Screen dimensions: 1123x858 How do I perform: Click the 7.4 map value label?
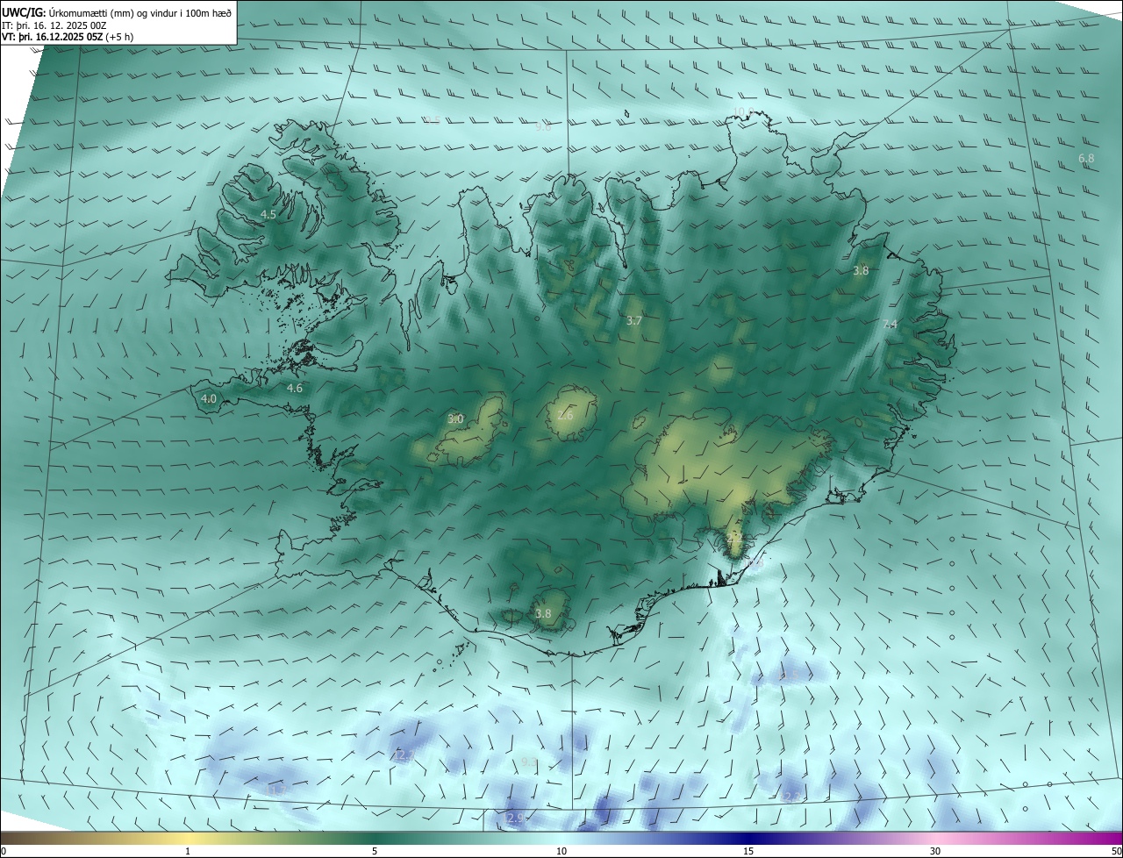[890, 325]
